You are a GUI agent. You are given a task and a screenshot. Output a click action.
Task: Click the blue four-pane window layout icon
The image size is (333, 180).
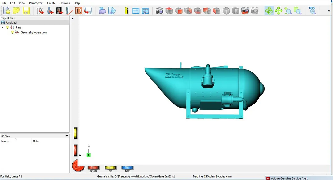click(135, 10)
